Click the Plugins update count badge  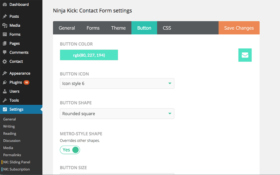[x=26, y=82]
